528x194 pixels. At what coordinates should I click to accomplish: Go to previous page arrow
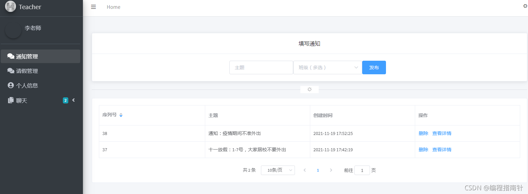point(305,170)
